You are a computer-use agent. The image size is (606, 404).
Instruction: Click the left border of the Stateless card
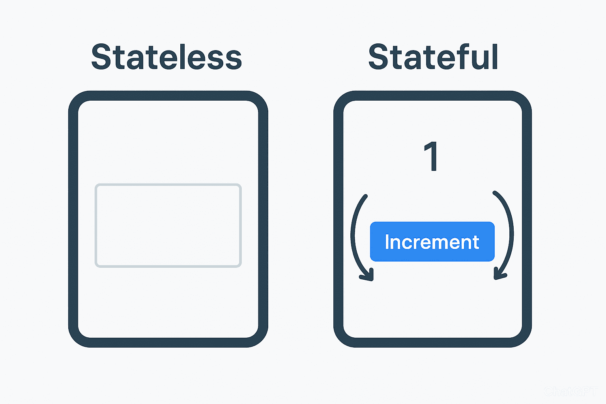[x=73, y=219]
